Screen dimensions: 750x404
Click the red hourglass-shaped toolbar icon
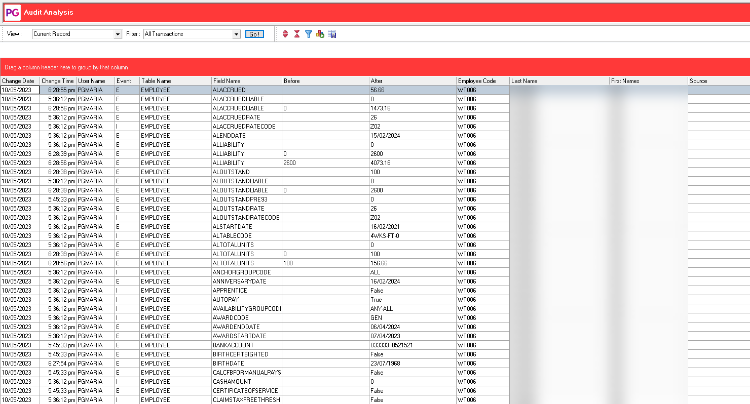[297, 34]
